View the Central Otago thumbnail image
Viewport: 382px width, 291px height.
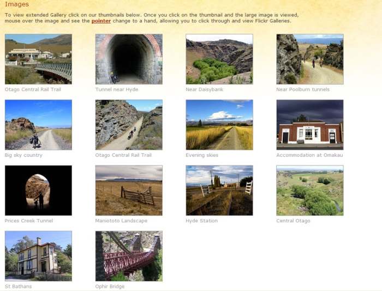click(310, 191)
